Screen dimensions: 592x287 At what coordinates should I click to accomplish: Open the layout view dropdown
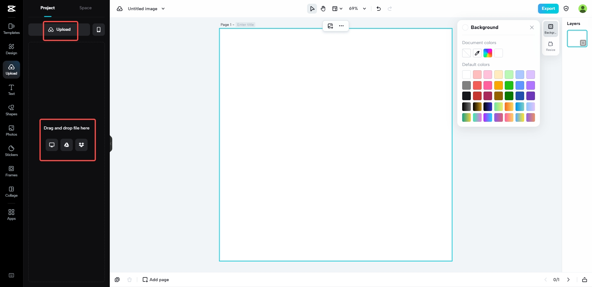[x=337, y=9]
